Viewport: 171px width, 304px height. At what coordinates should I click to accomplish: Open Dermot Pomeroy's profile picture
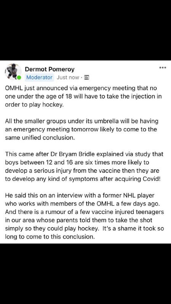click(13, 71)
